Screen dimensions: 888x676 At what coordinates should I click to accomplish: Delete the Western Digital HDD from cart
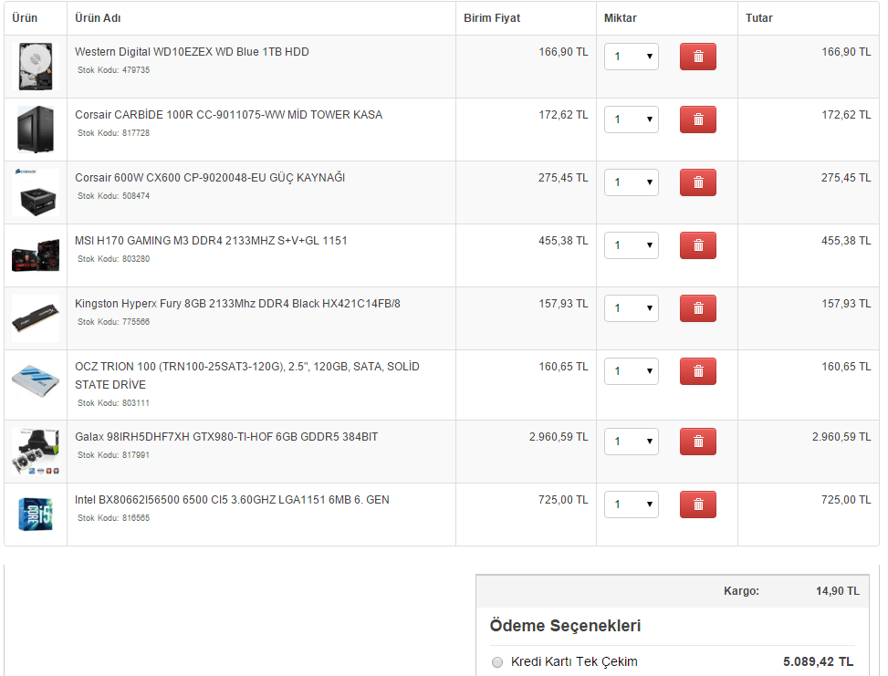tap(697, 57)
